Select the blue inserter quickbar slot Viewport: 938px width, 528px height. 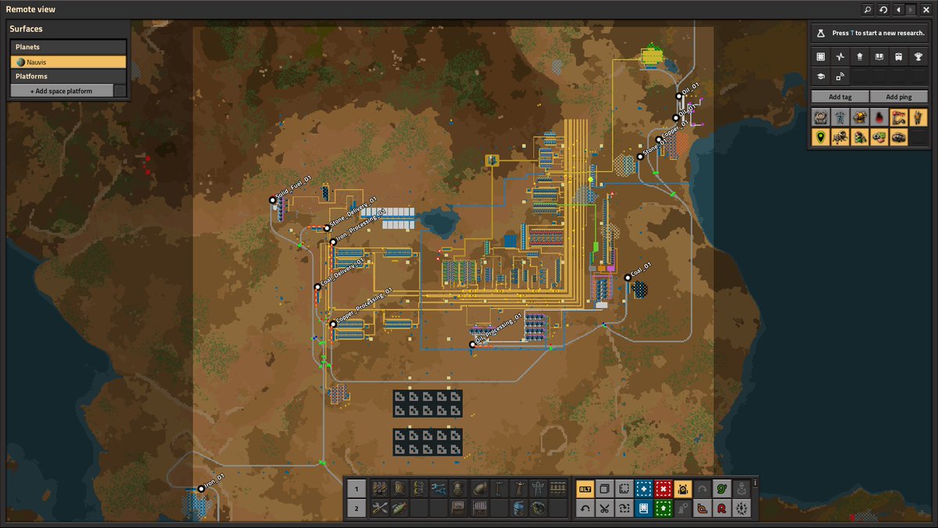click(x=438, y=489)
